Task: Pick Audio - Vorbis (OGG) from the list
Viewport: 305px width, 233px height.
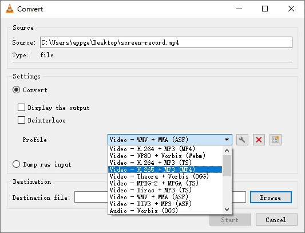Action: 165,211
